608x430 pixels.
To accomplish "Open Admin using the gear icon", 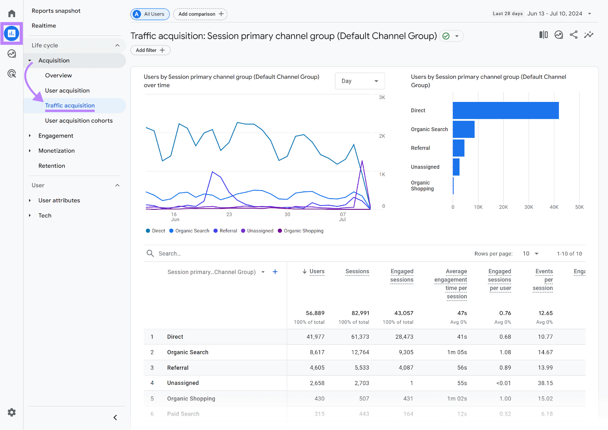I will click(11, 412).
